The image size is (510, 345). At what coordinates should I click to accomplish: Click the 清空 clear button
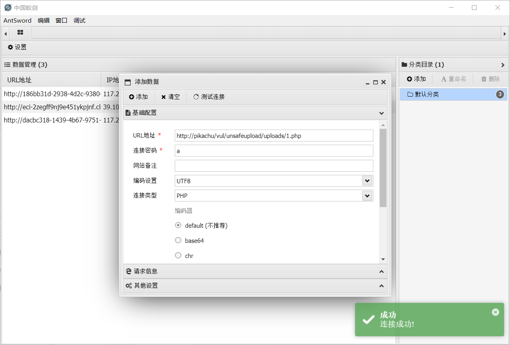click(x=170, y=97)
